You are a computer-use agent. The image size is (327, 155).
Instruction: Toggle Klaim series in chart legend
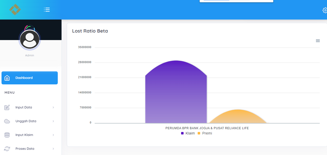pyautogui.click(x=188, y=133)
